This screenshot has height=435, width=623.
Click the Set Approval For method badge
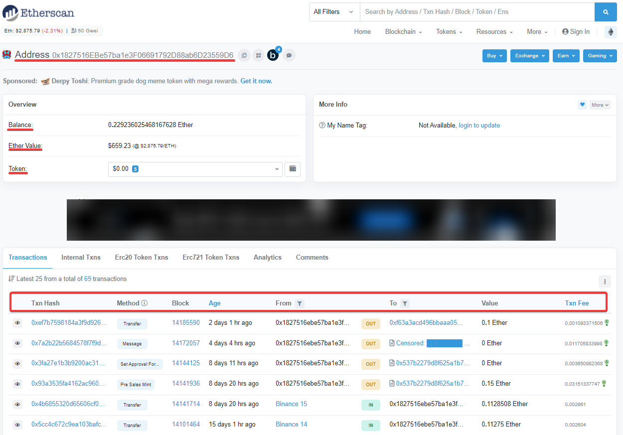point(140,364)
